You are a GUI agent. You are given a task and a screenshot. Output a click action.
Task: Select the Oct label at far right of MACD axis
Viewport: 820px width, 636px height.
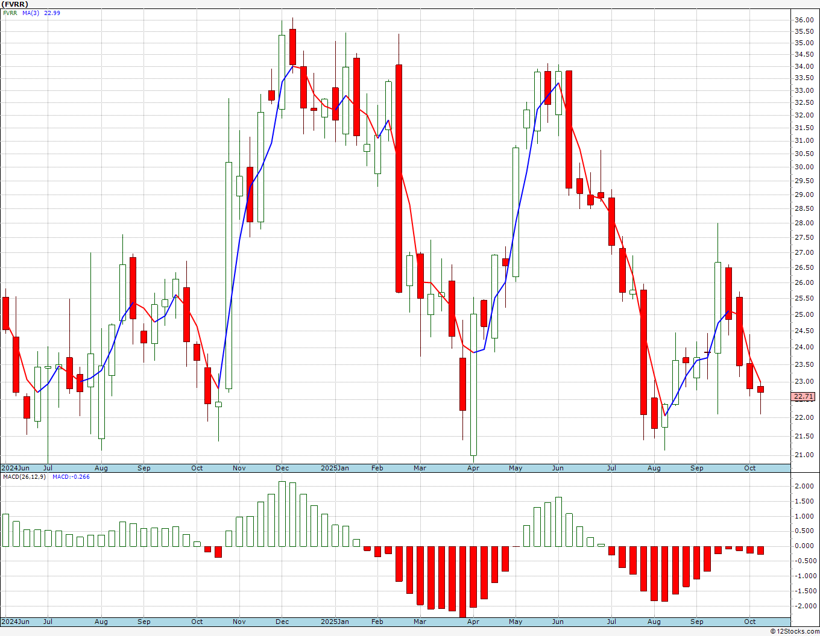[750, 622]
